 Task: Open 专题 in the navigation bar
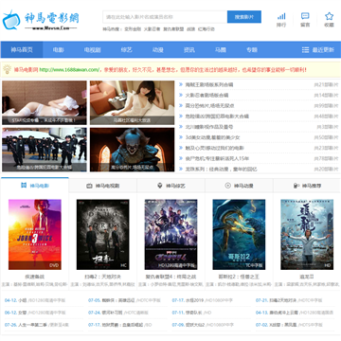[252, 50]
